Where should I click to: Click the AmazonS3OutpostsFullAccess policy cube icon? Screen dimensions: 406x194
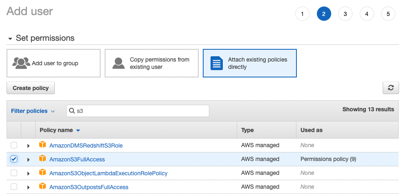coord(43,186)
